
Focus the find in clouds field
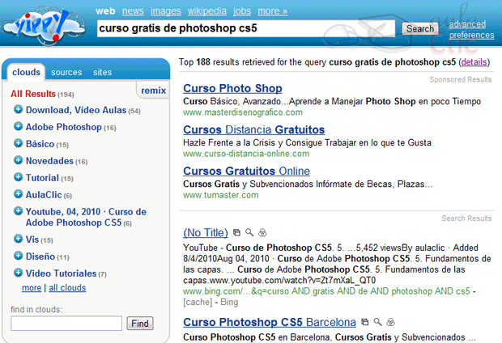[66, 323]
